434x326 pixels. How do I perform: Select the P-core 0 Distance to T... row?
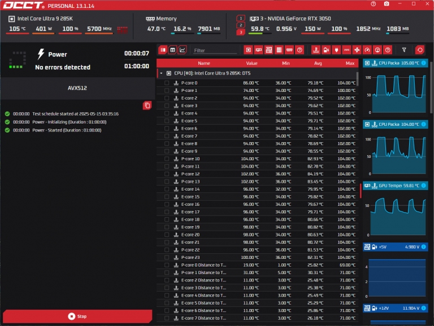click(x=258, y=265)
